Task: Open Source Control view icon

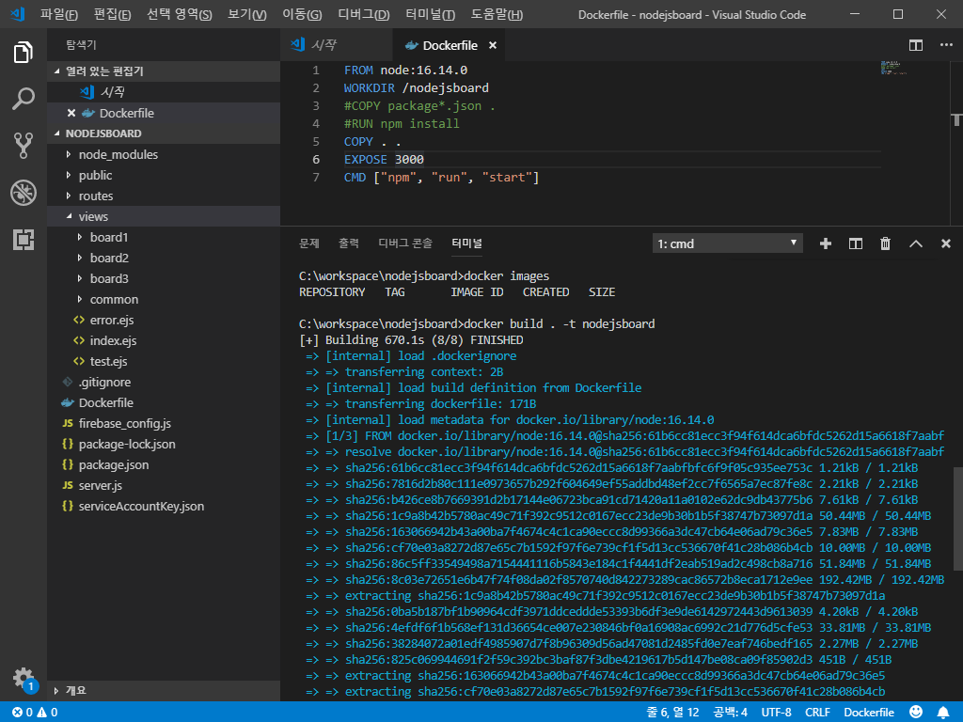Action: 23,146
